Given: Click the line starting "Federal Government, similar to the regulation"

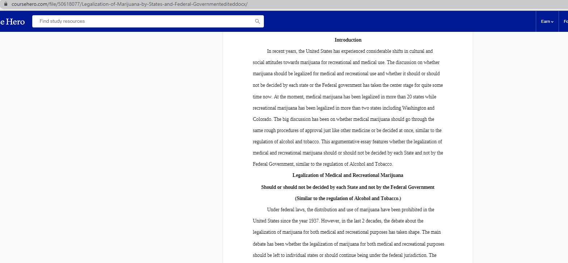Looking at the screenshot, I should point(323,164).
